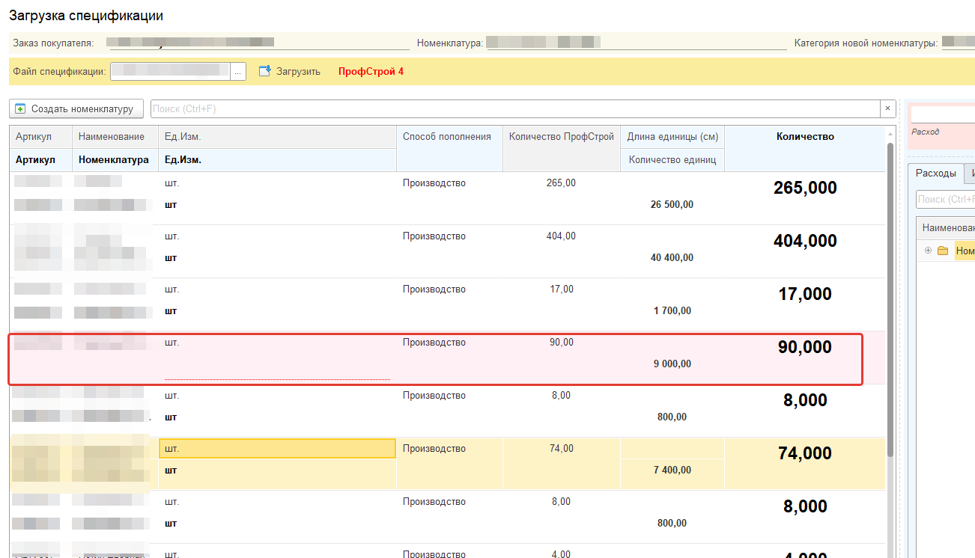Screen dimensions: 975x558
Task: Click the Номенклатура field in the header form
Action: [635, 43]
